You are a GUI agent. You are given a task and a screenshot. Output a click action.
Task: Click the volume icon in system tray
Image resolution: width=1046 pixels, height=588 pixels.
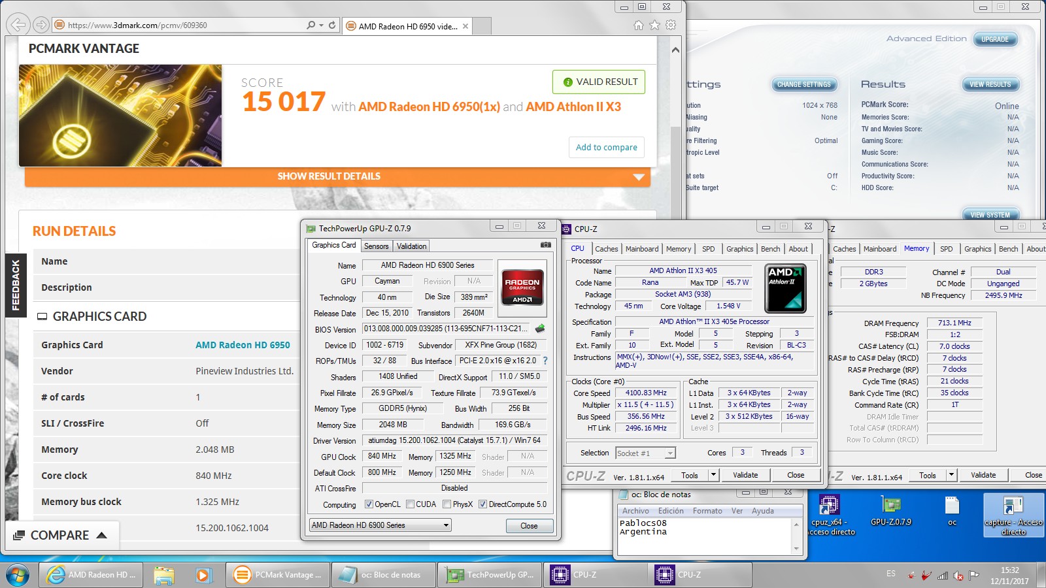click(x=958, y=576)
